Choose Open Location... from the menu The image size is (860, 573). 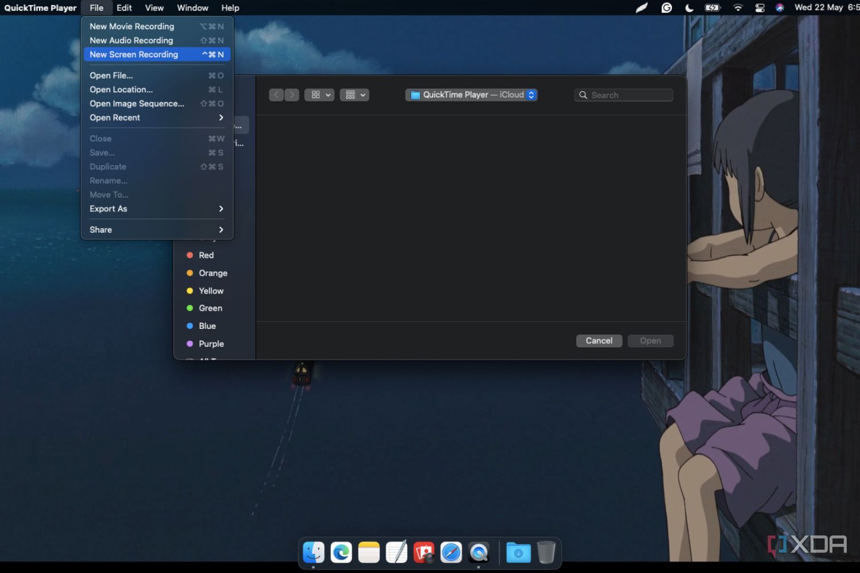(157, 89)
